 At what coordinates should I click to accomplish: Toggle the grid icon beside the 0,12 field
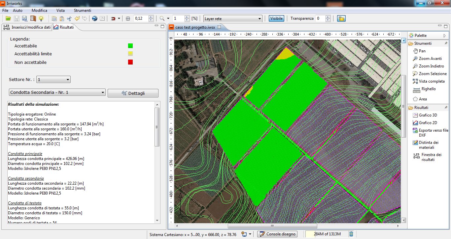point(128,19)
